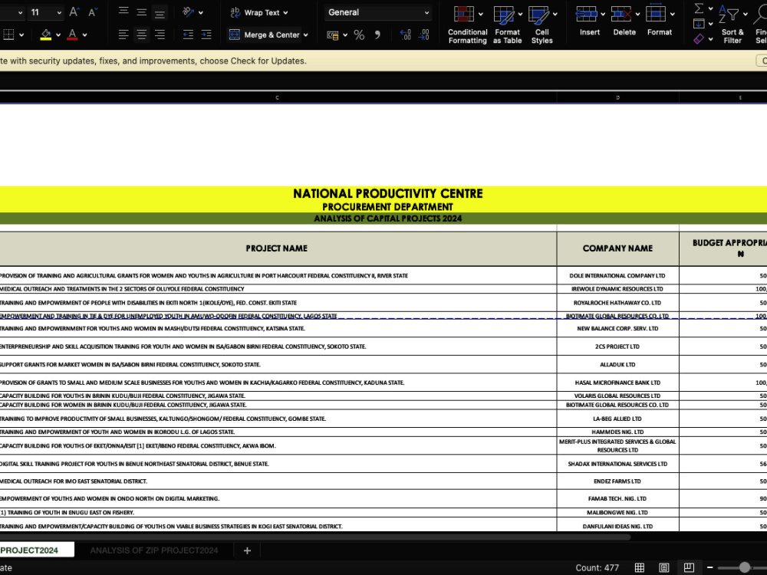Click the zoom slider handle
This screenshot has height=575, width=767.
[x=744, y=567]
